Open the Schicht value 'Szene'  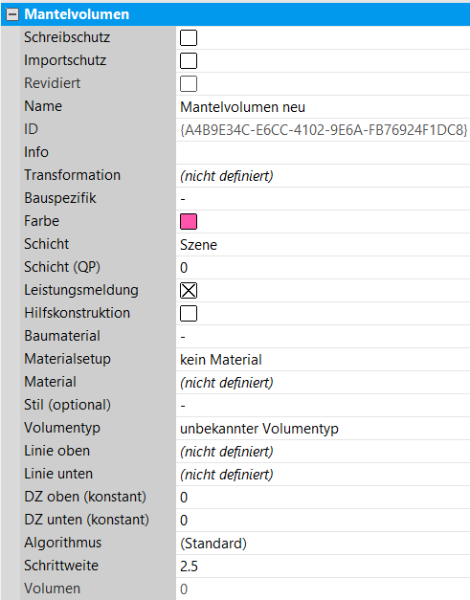(323, 245)
